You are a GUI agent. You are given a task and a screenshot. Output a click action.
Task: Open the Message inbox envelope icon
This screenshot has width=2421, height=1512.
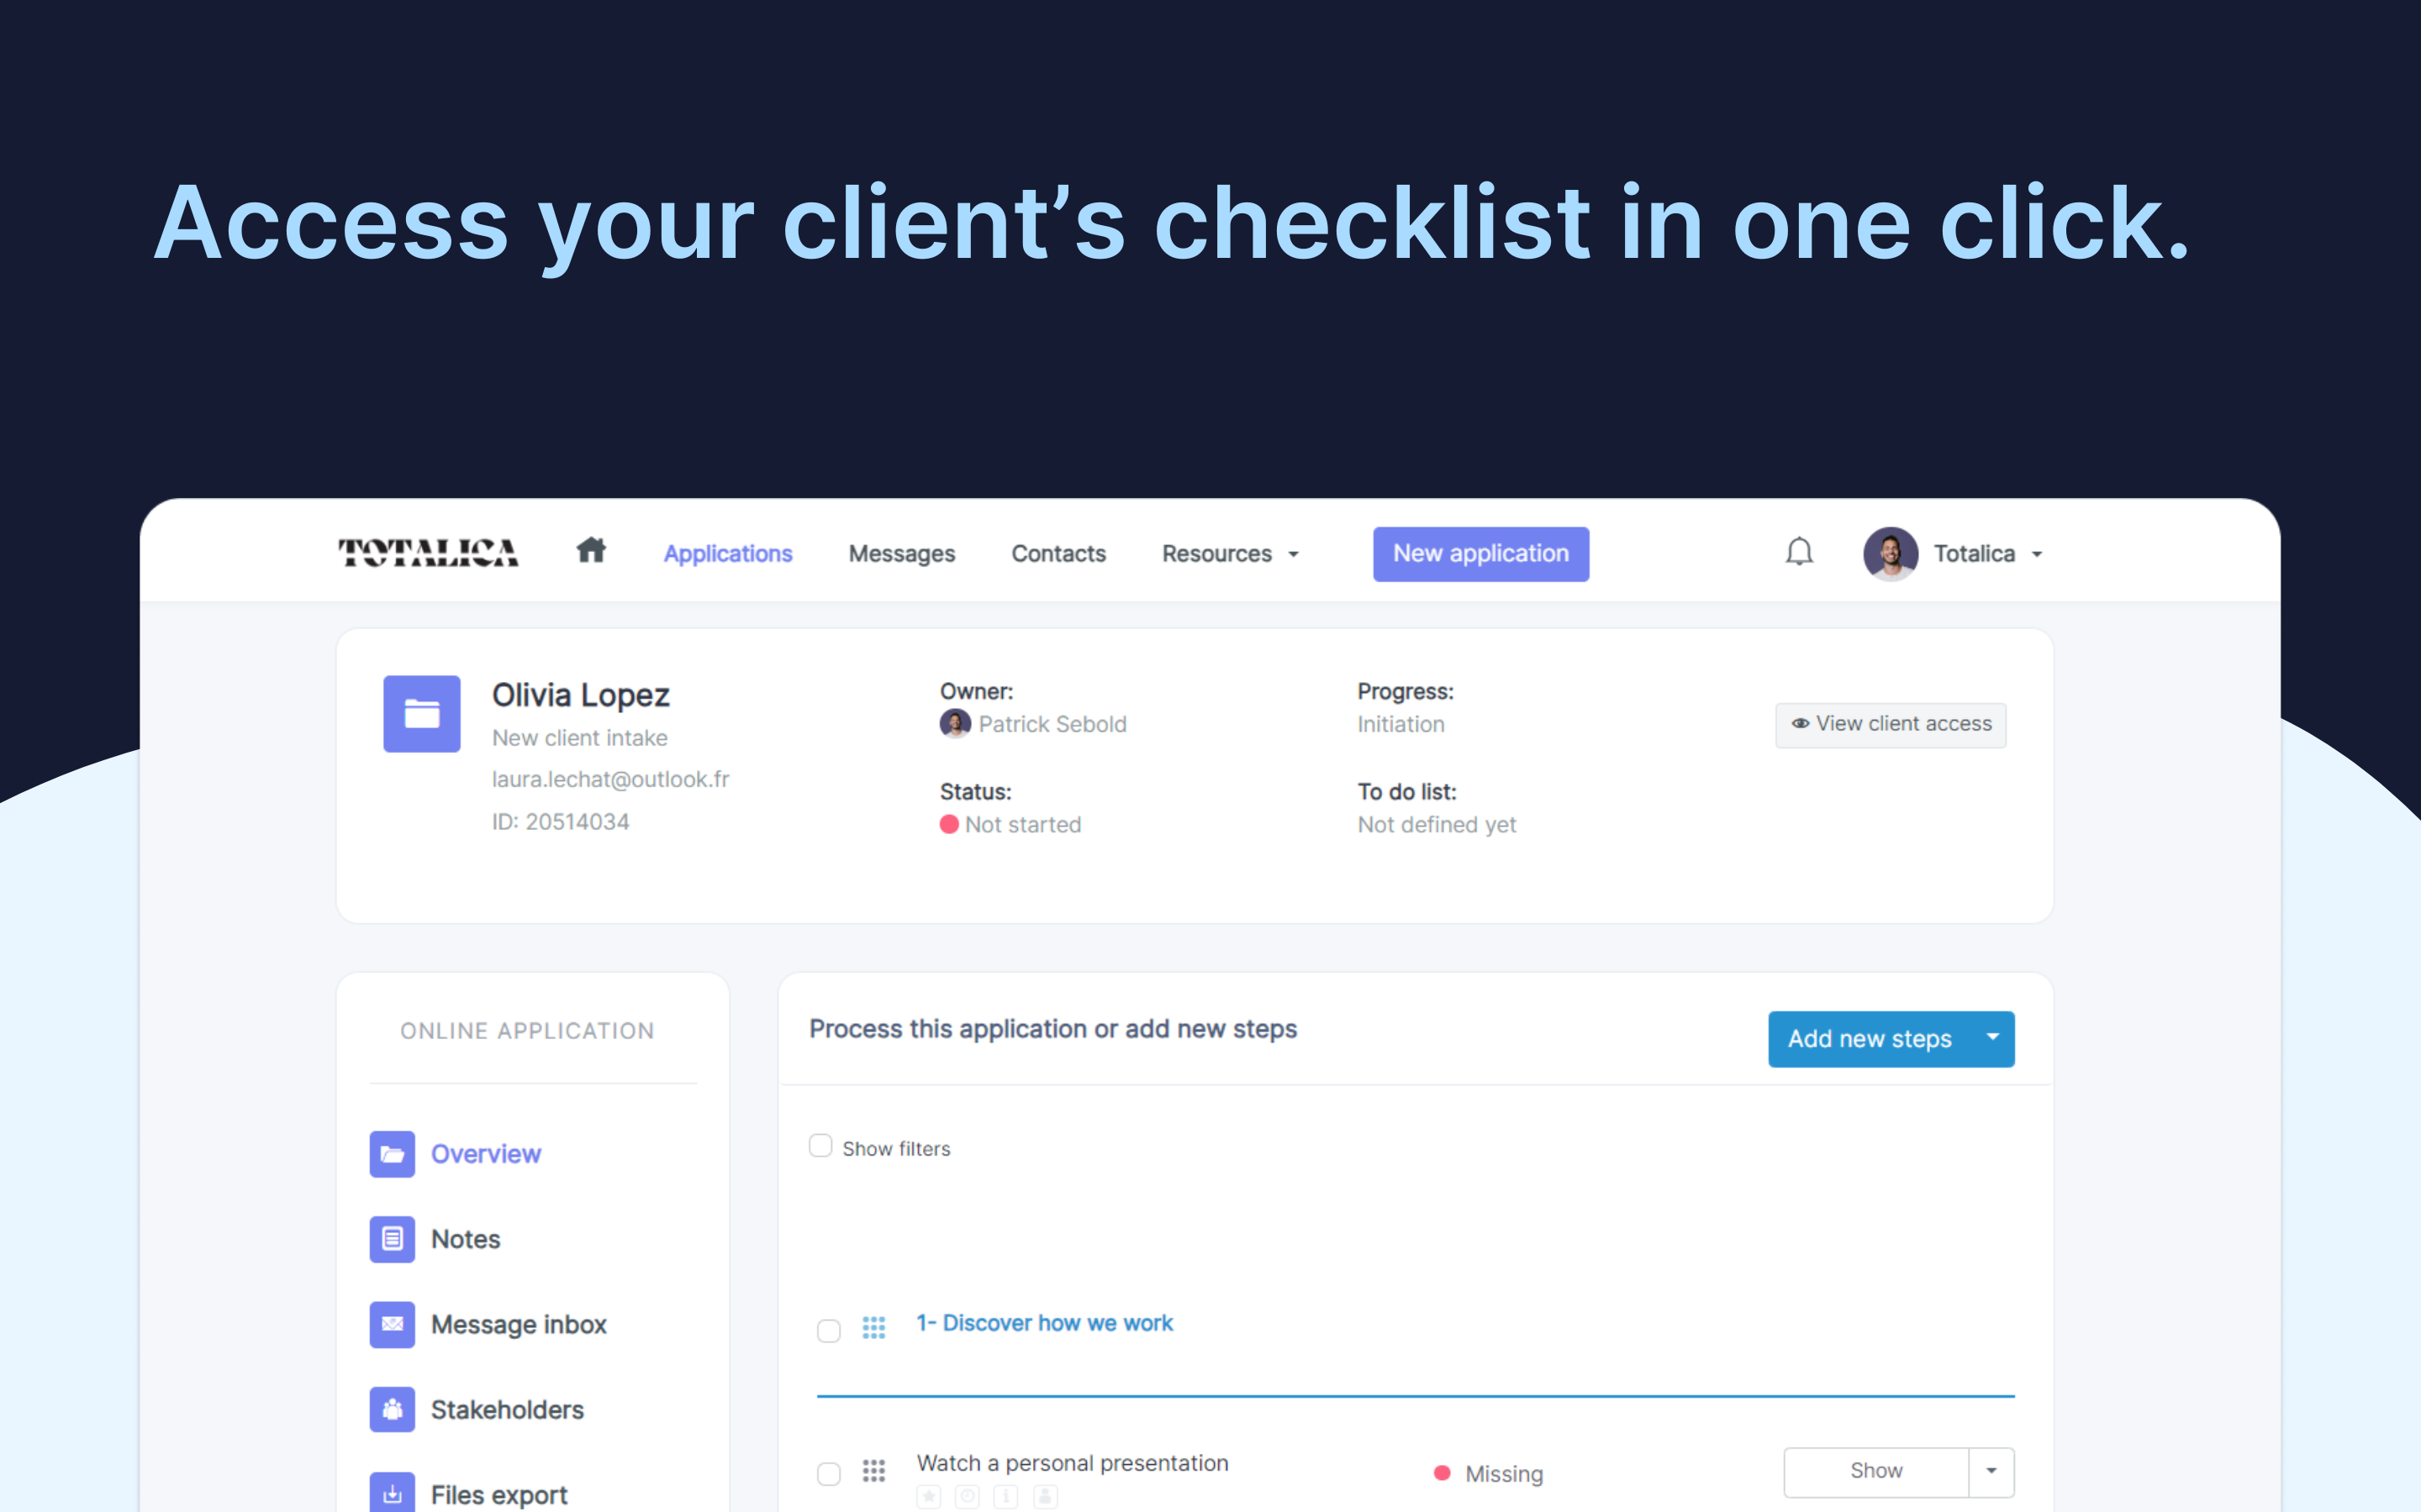pyautogui.click(x=393, y=1324)
